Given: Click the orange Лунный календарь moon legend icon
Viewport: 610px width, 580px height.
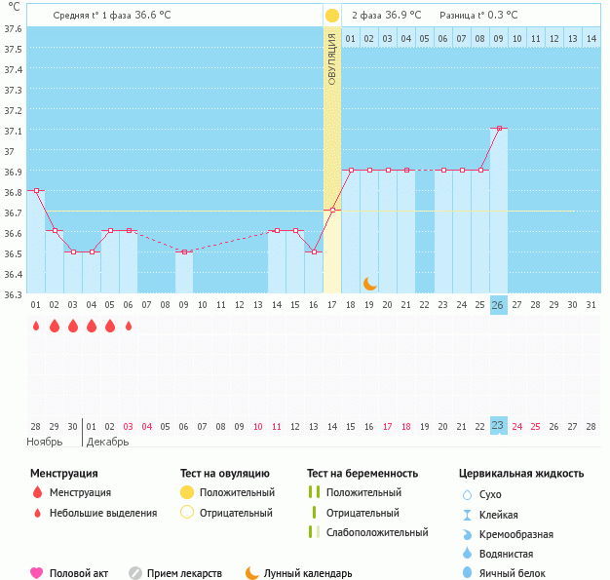Looking at the screenshot, I should 252,573.
